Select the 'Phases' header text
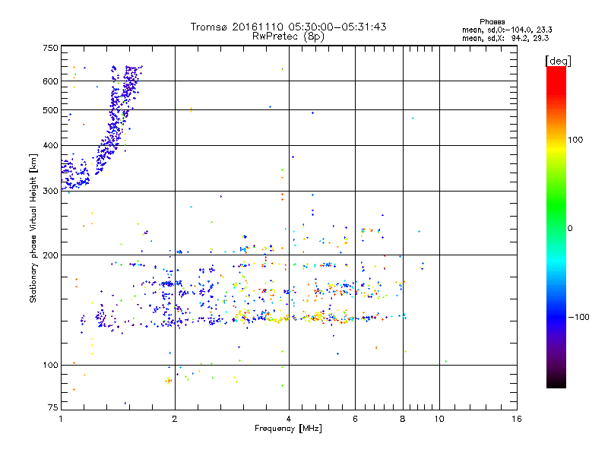This screenshot has height=456, width=608. coord(492,22)
